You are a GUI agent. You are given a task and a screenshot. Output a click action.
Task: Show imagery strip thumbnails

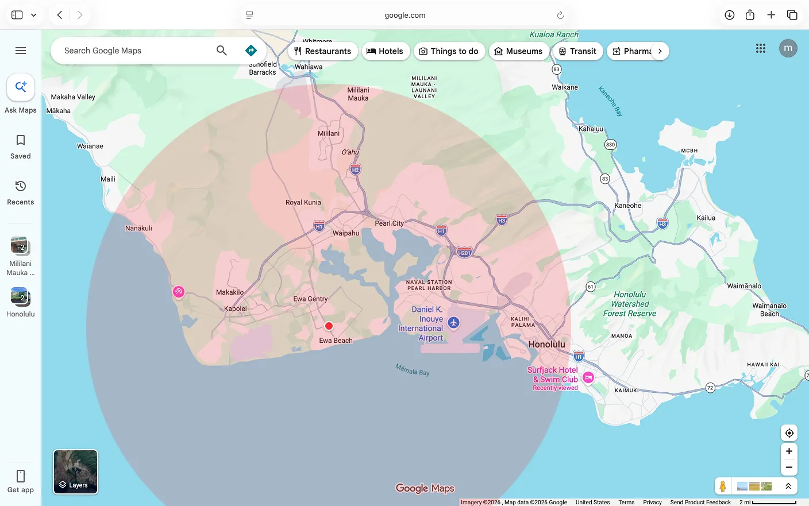point(754,486)
